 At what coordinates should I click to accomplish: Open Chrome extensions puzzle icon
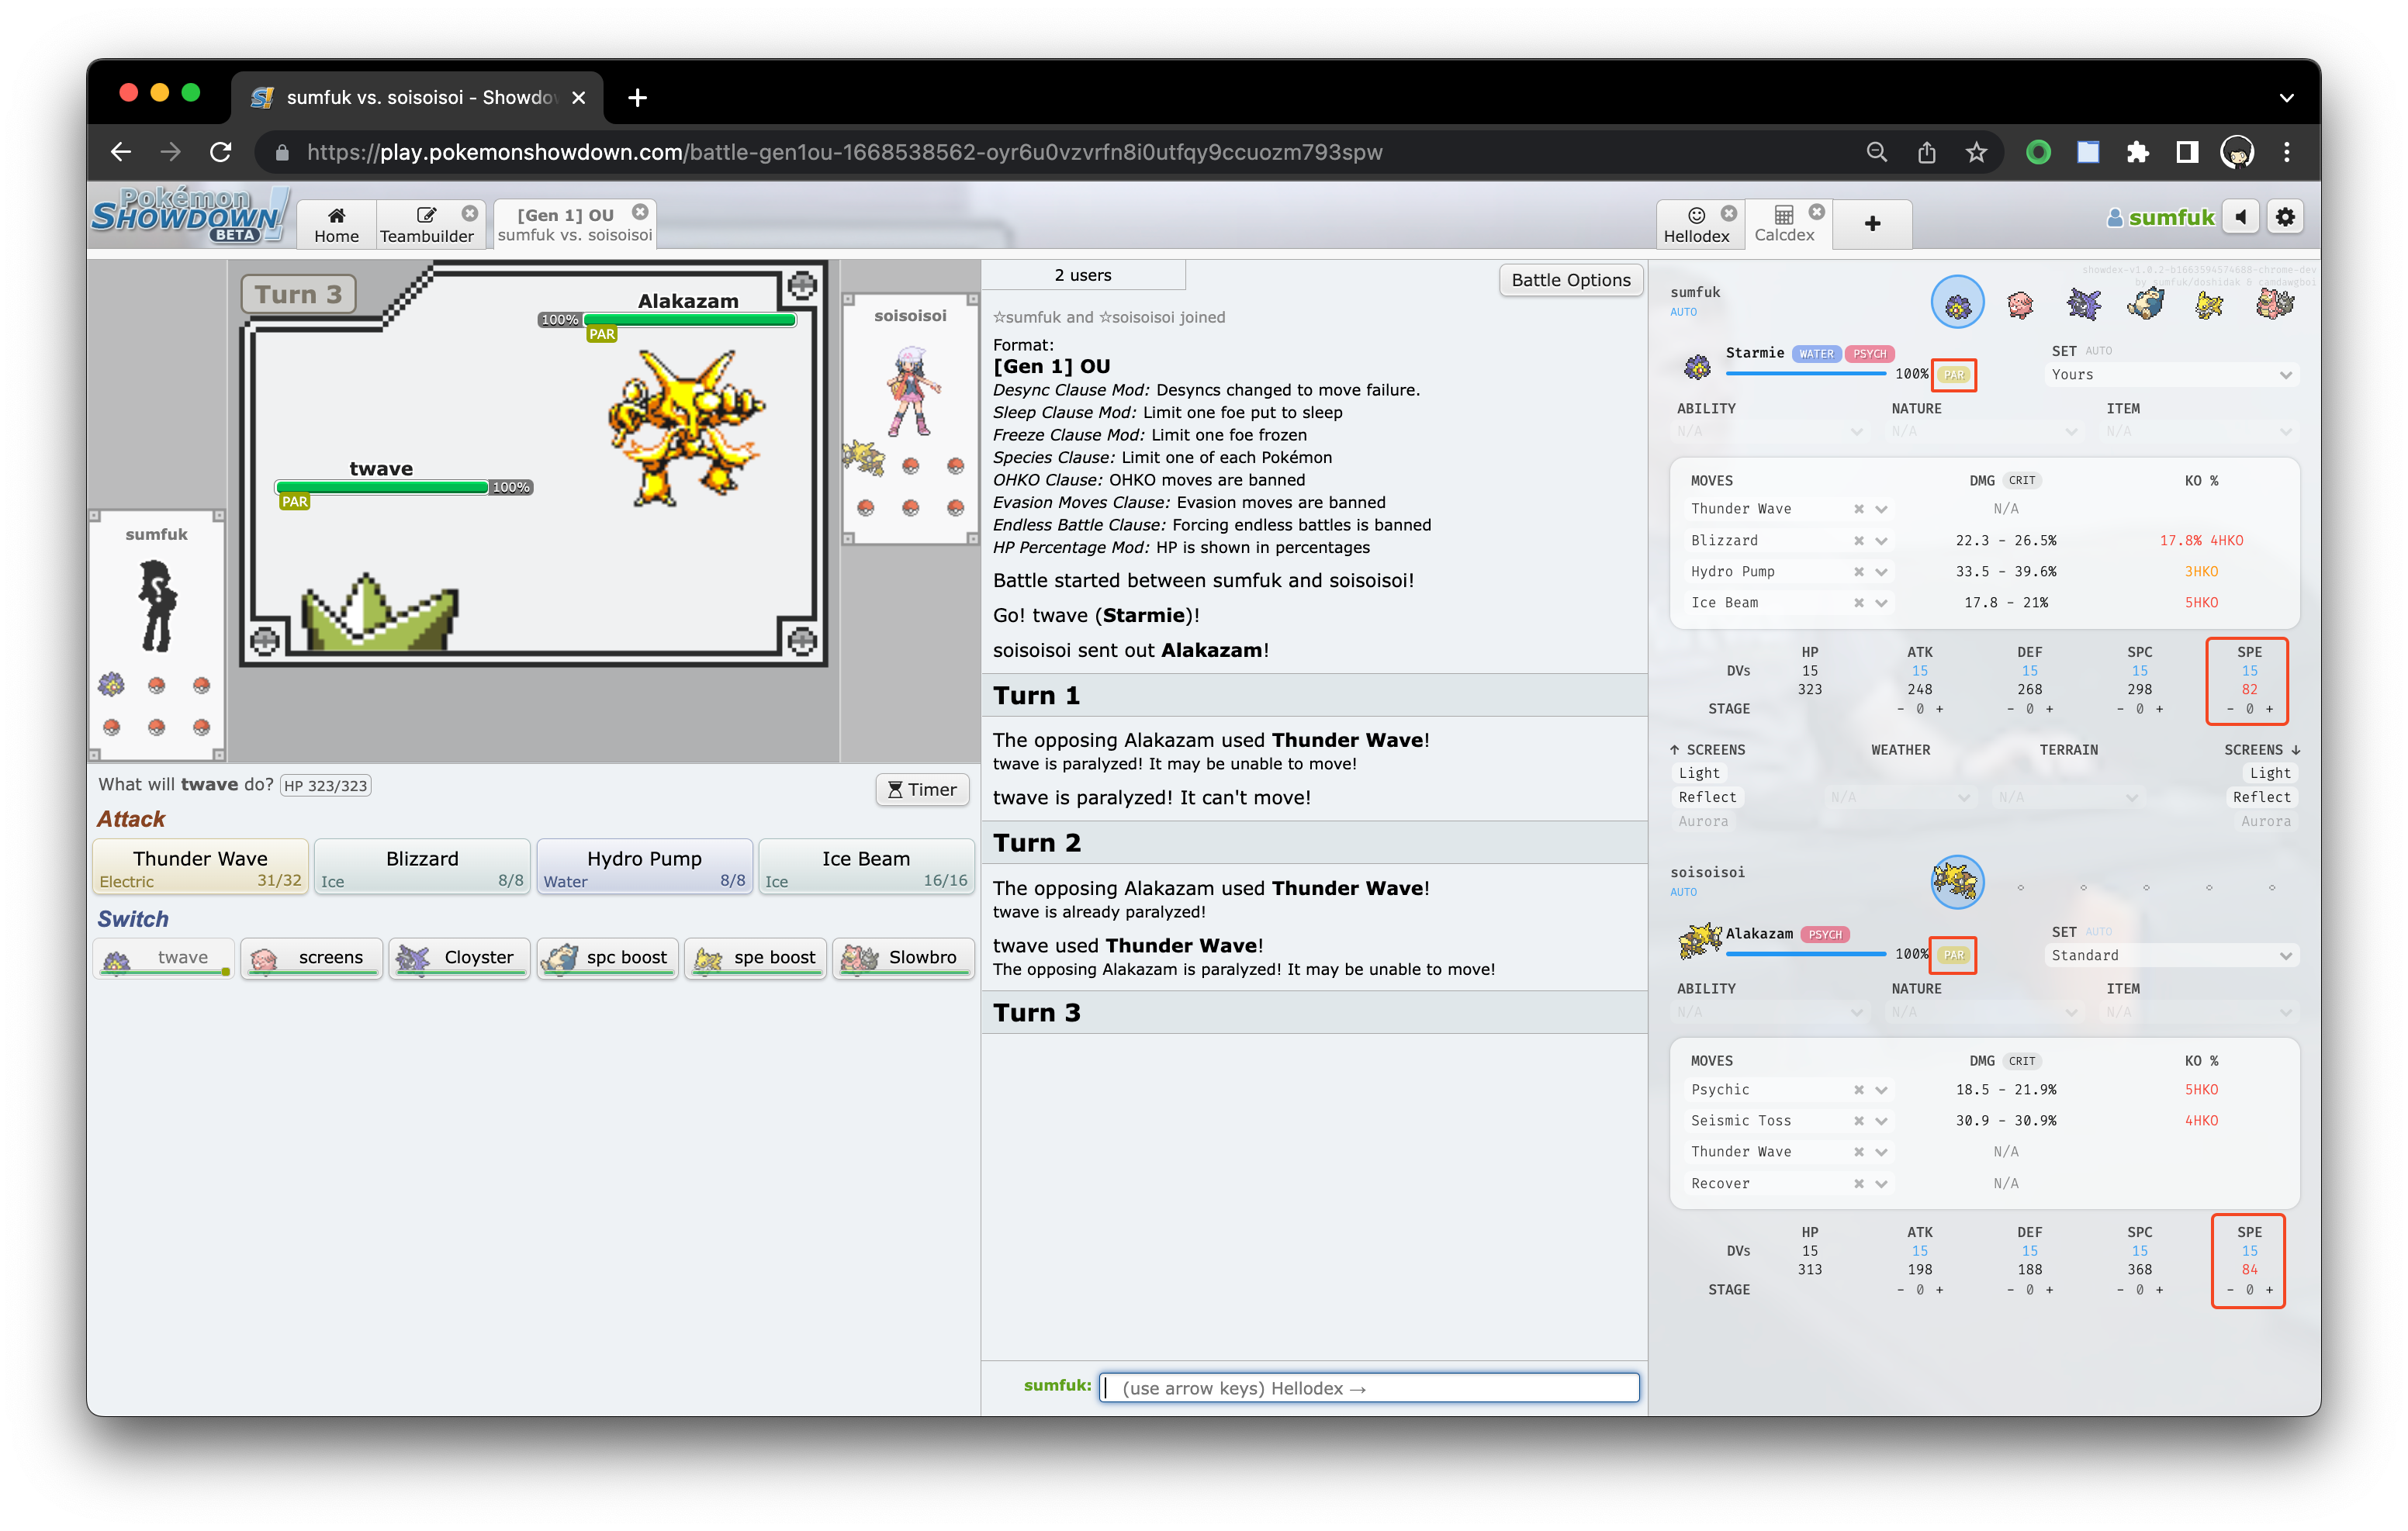2137,152
